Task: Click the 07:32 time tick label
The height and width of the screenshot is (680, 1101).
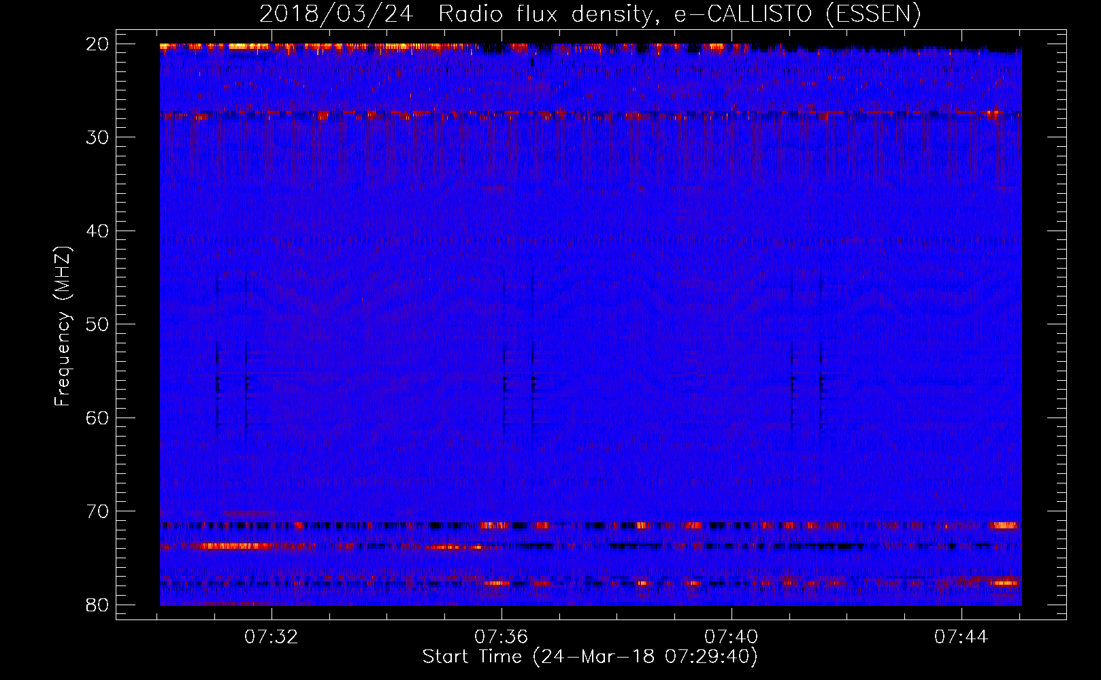Action: [x=272, y=637]
